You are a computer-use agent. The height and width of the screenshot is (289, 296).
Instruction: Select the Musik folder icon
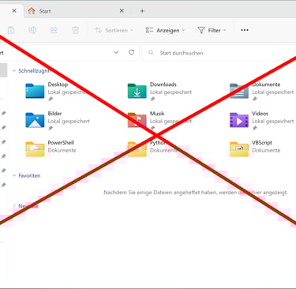click(x=137, y=120)
